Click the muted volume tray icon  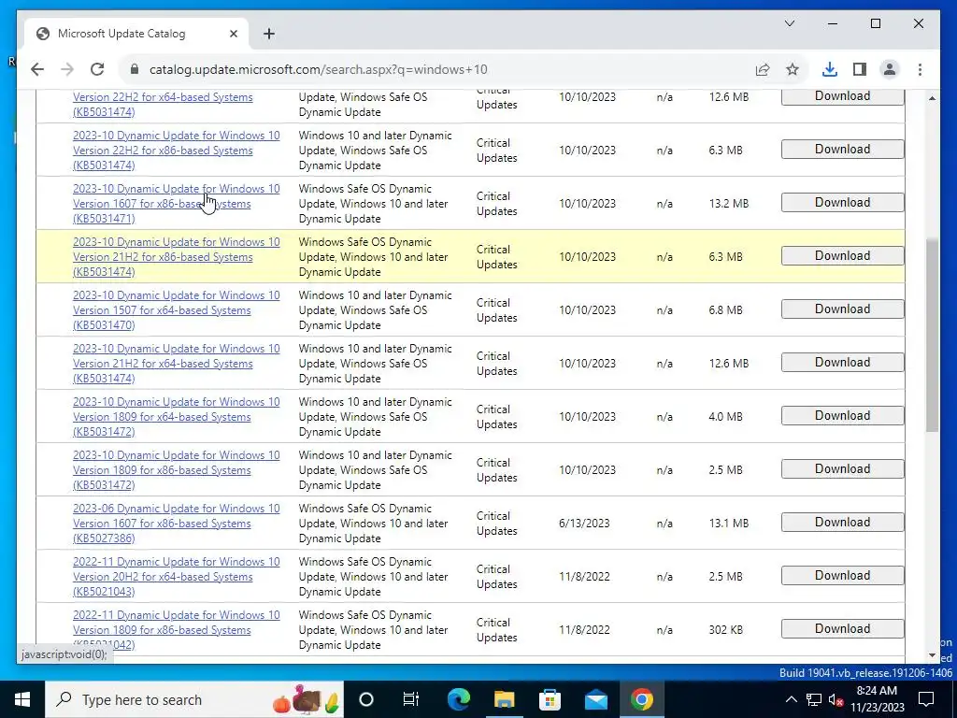(x=836, y=699)
